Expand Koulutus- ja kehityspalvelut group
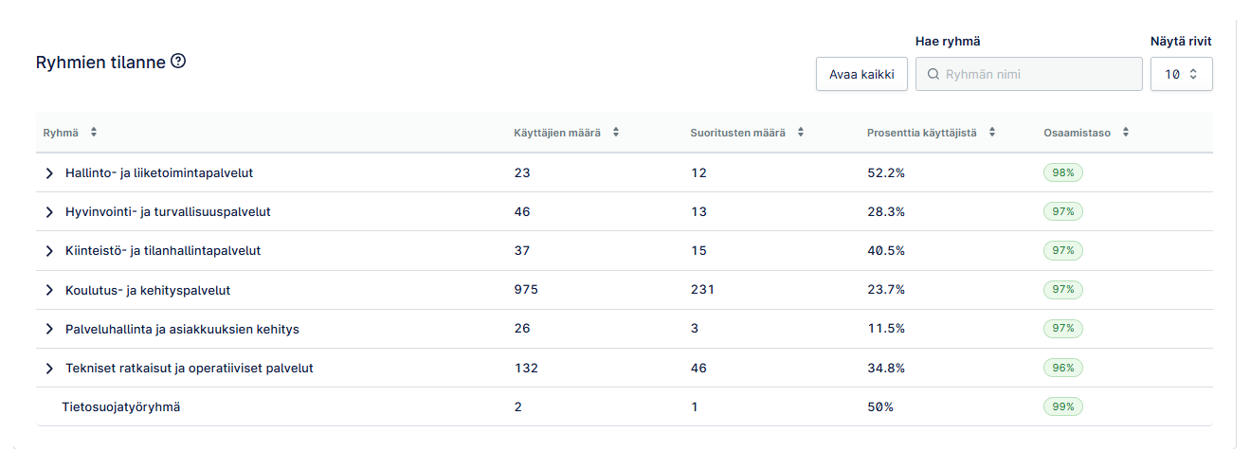This screenshot has width=1250, height=469. [49, 290]
